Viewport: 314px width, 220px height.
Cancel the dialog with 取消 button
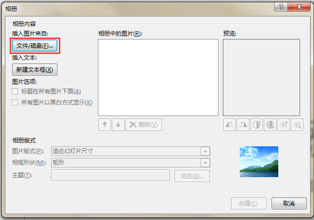point(289,204)
